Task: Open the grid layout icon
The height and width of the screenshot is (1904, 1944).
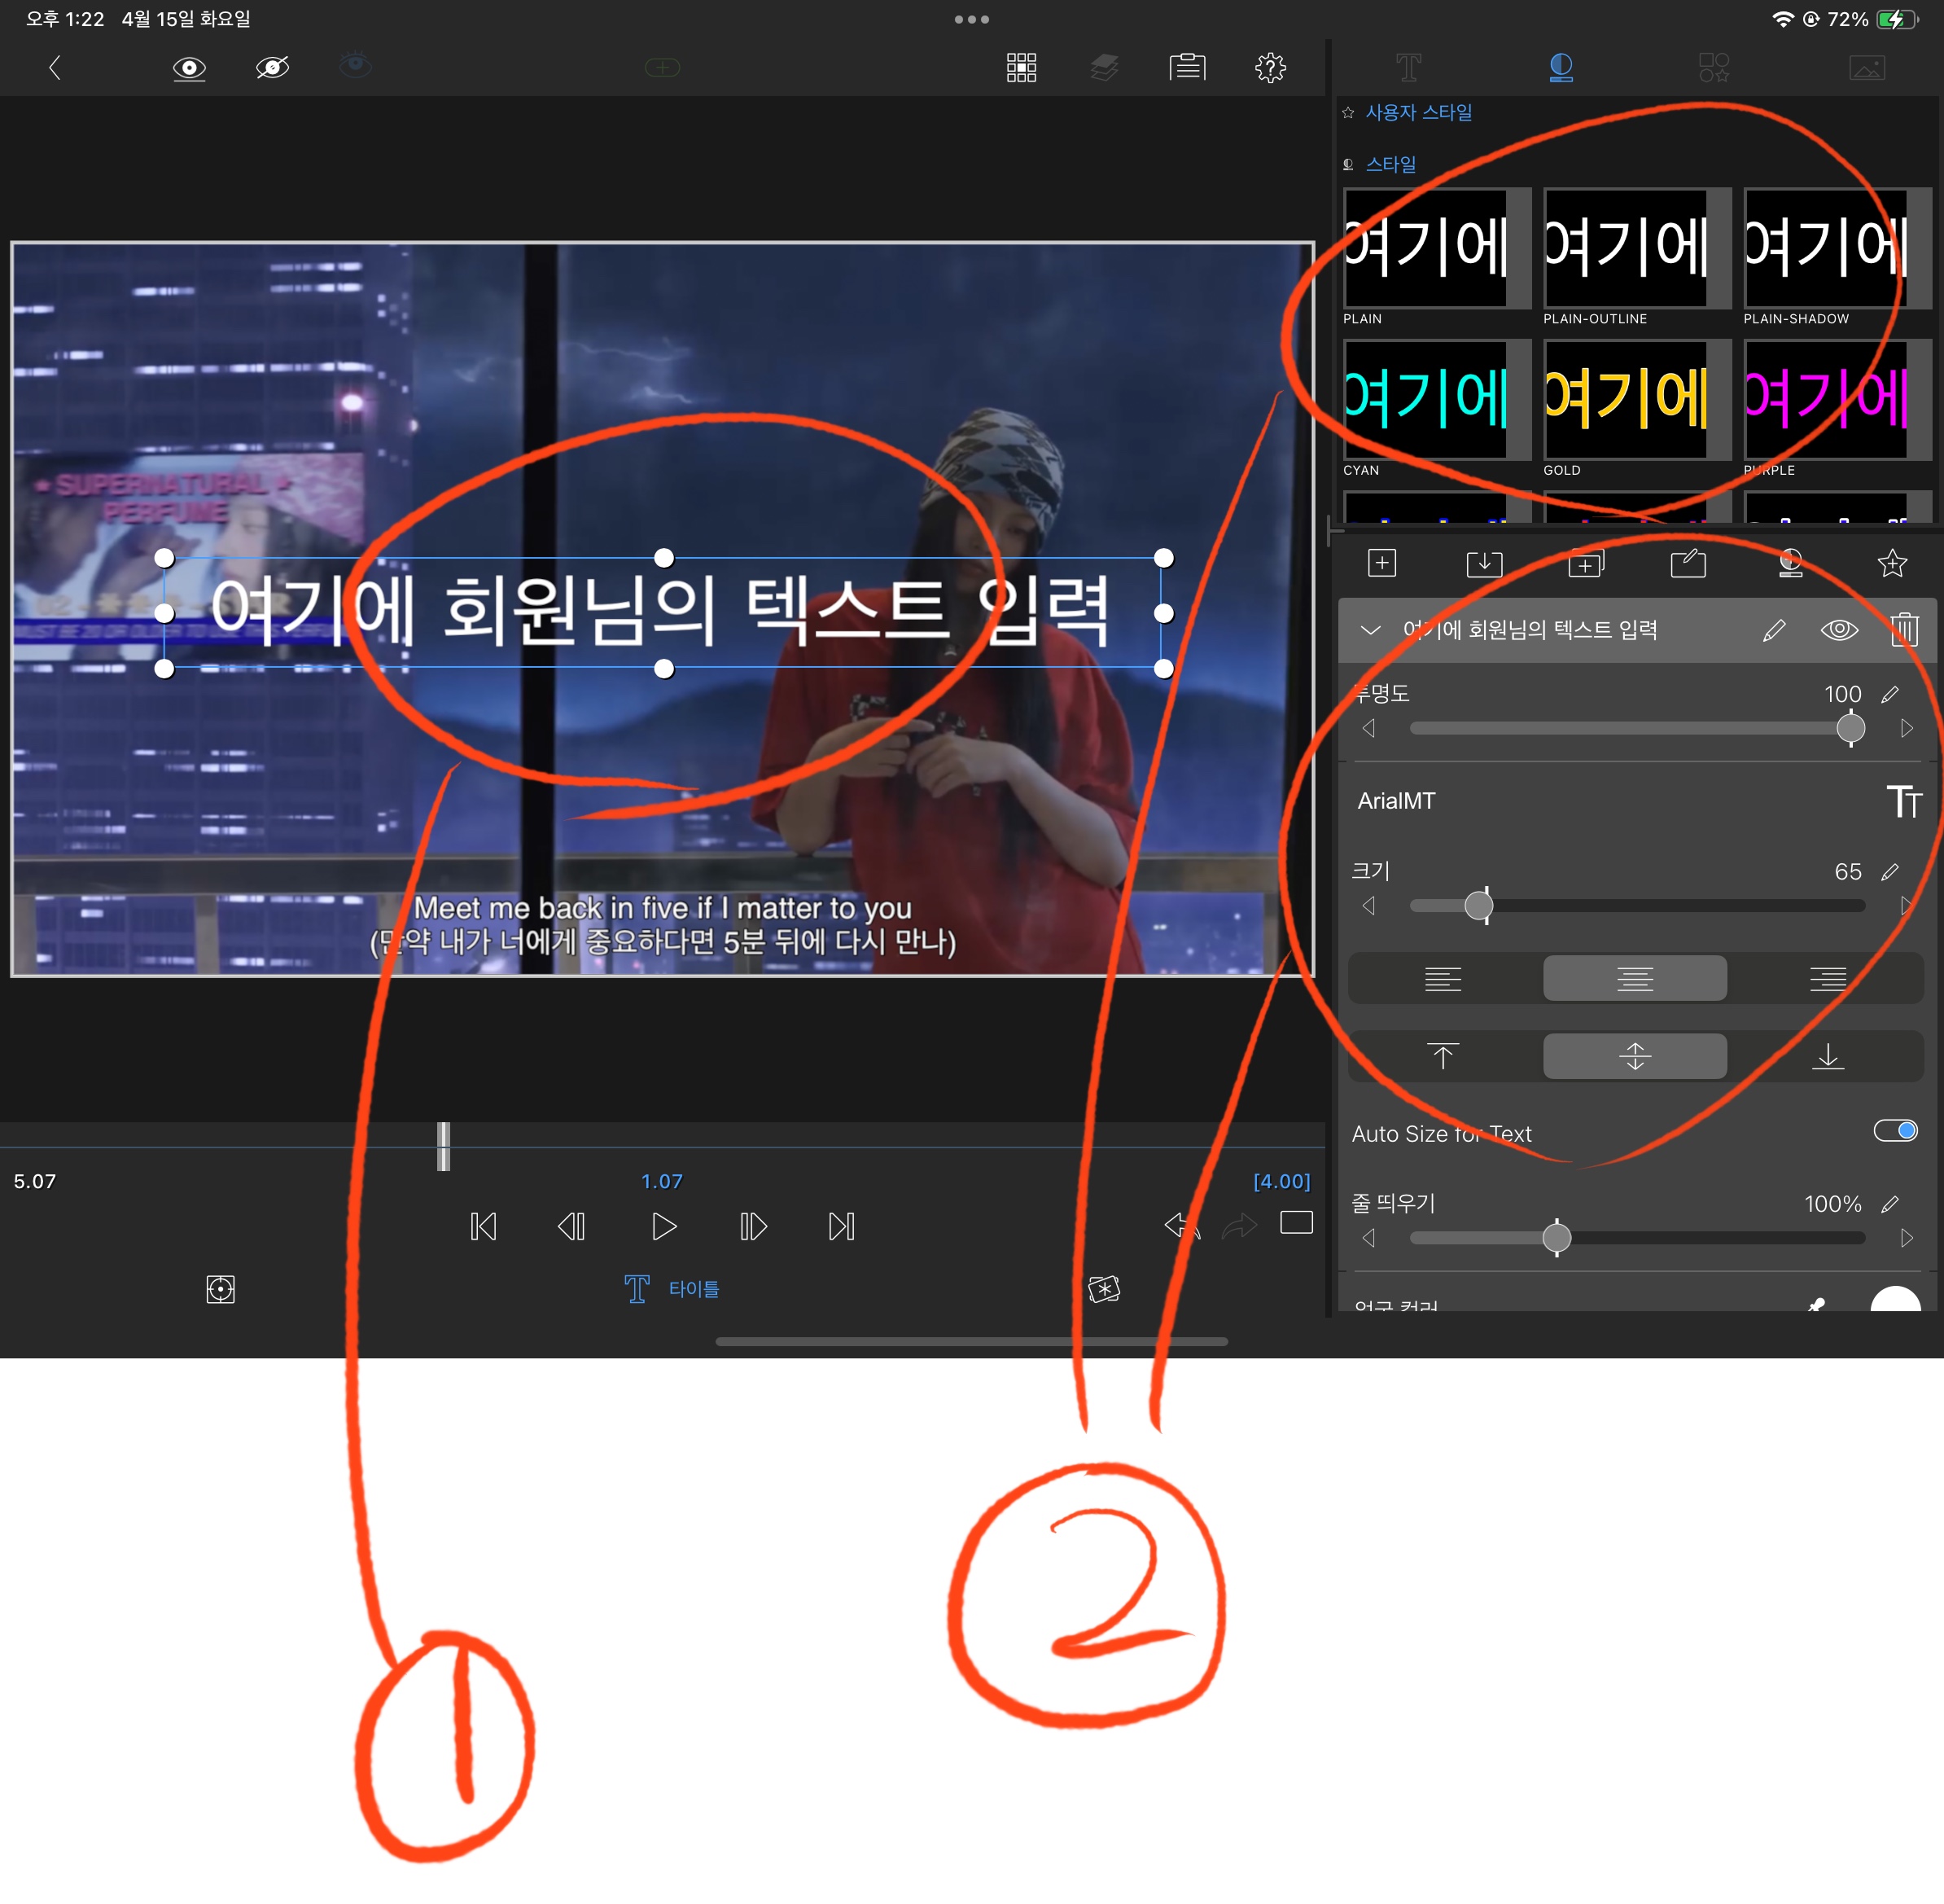Action: (1021, 67)
